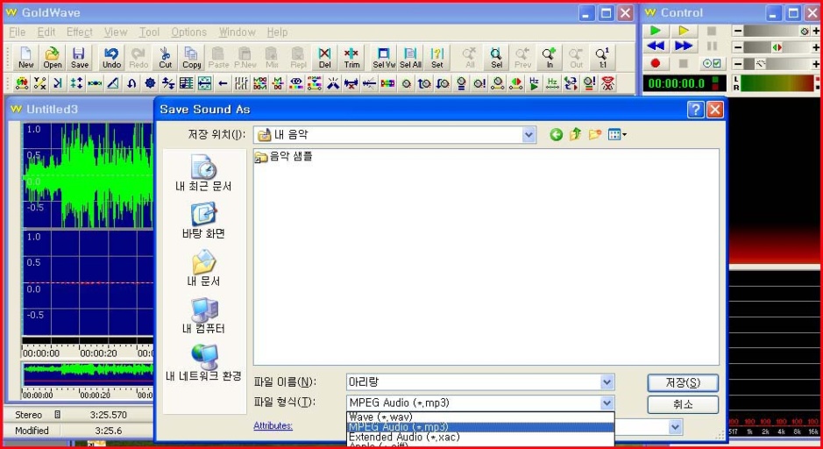Select 내 네트워크 환경 in places bar
This screenshot has height=449, width=823.
click(203, 363)
